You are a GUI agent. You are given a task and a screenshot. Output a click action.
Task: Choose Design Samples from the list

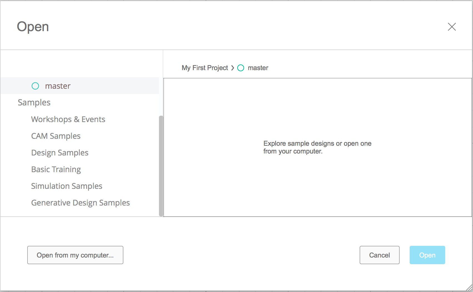tap(60, 153)
